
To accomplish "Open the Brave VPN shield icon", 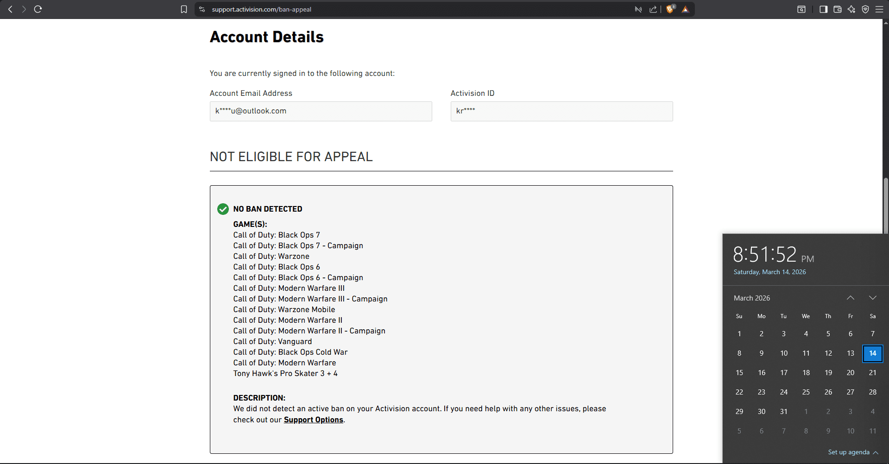I will point(865,9).
